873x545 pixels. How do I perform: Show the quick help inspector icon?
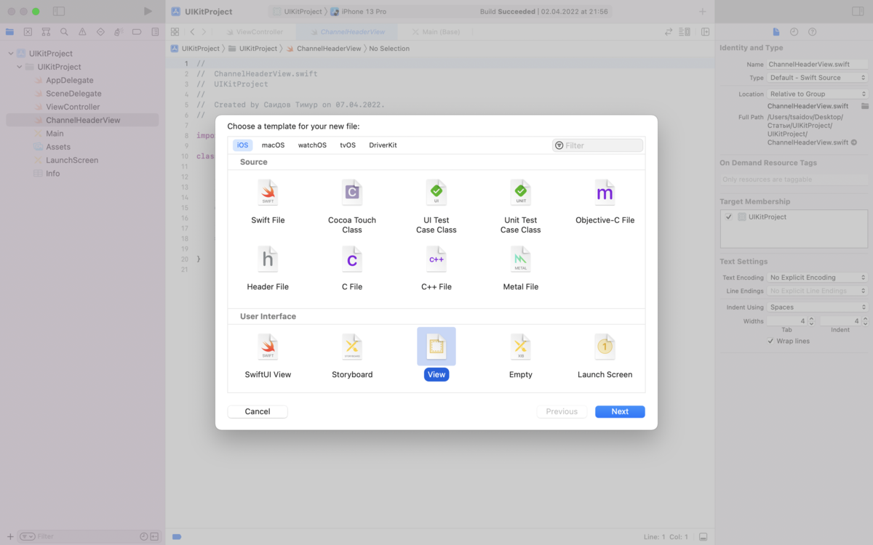coord(812,32)
